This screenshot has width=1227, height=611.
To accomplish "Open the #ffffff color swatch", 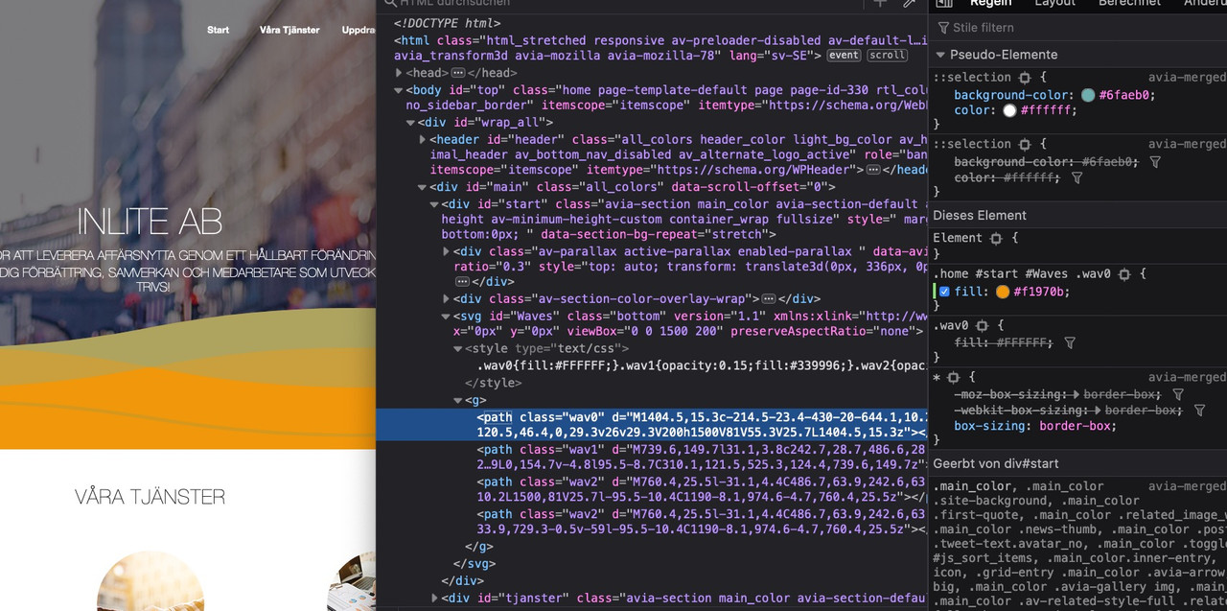I will pyautogui.click(x=1009, y=111).
